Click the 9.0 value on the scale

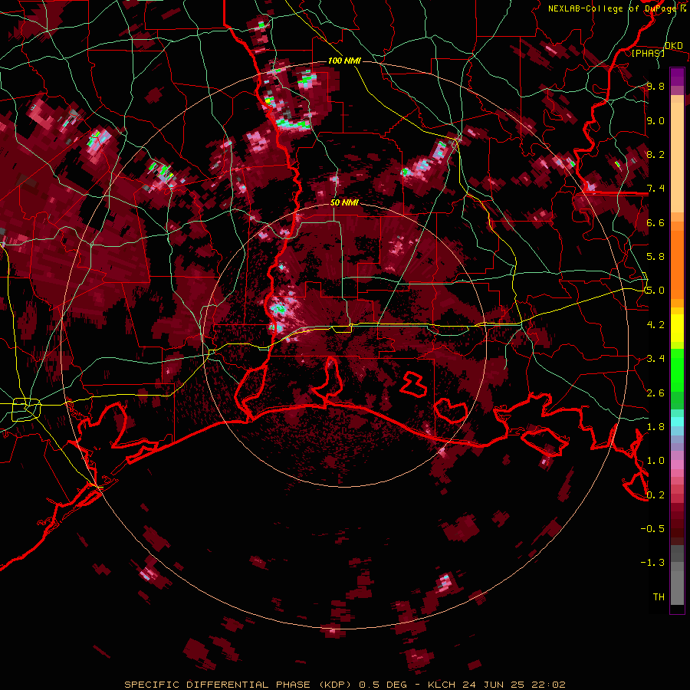click(655, 120)
